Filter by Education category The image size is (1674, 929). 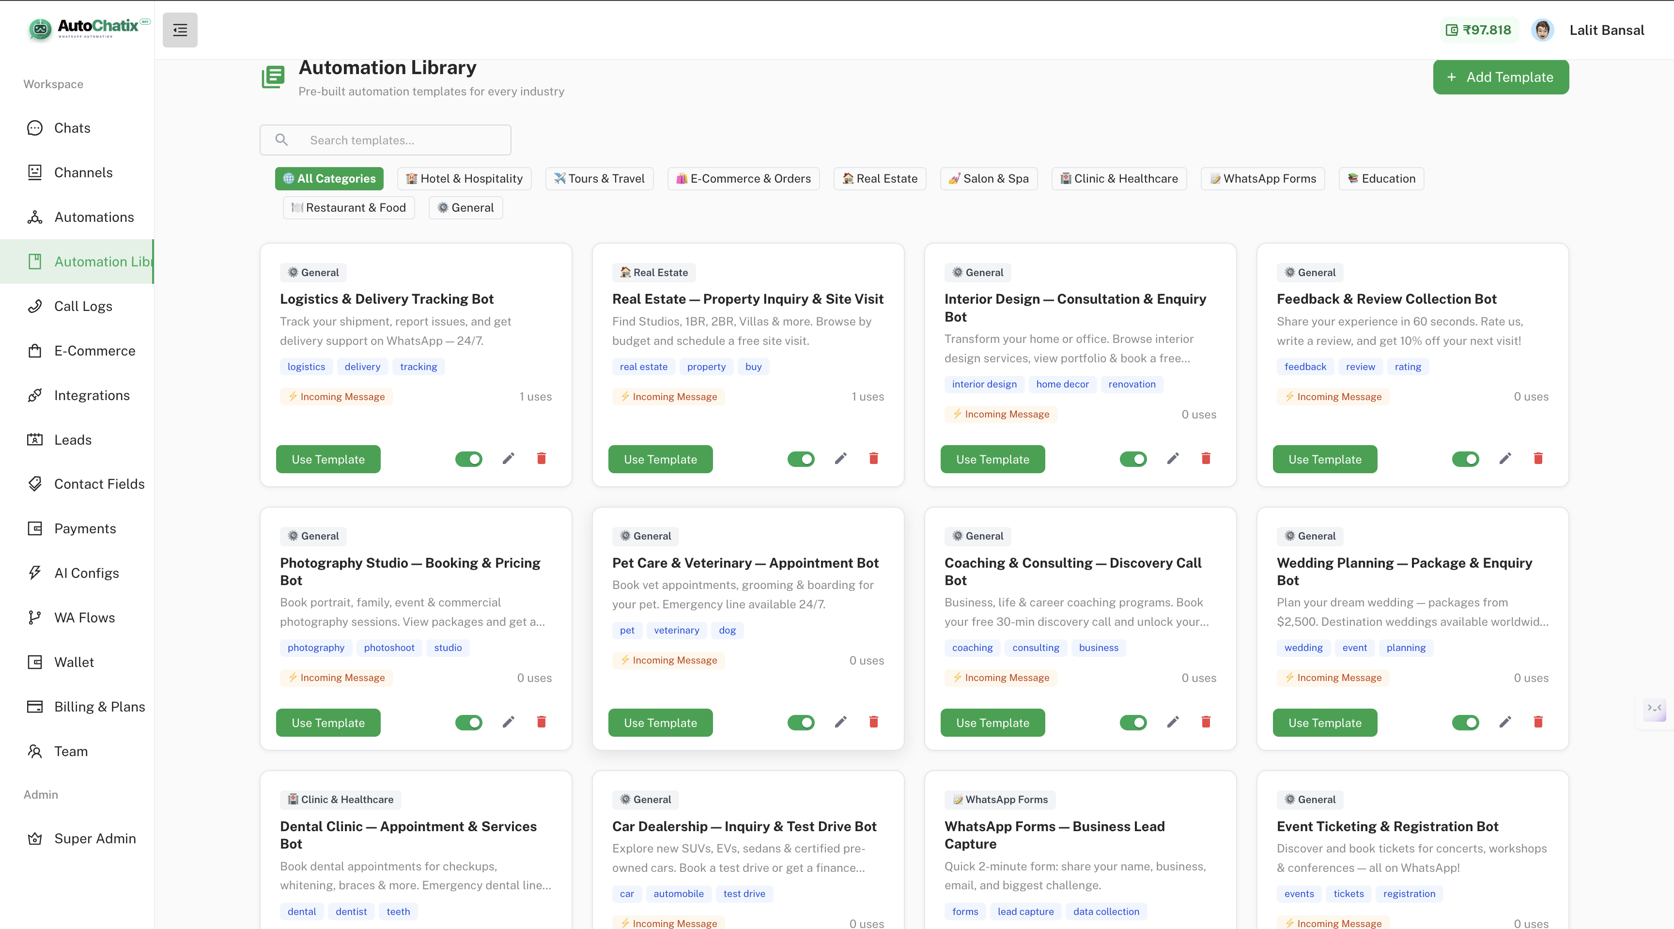(1381, 179)
